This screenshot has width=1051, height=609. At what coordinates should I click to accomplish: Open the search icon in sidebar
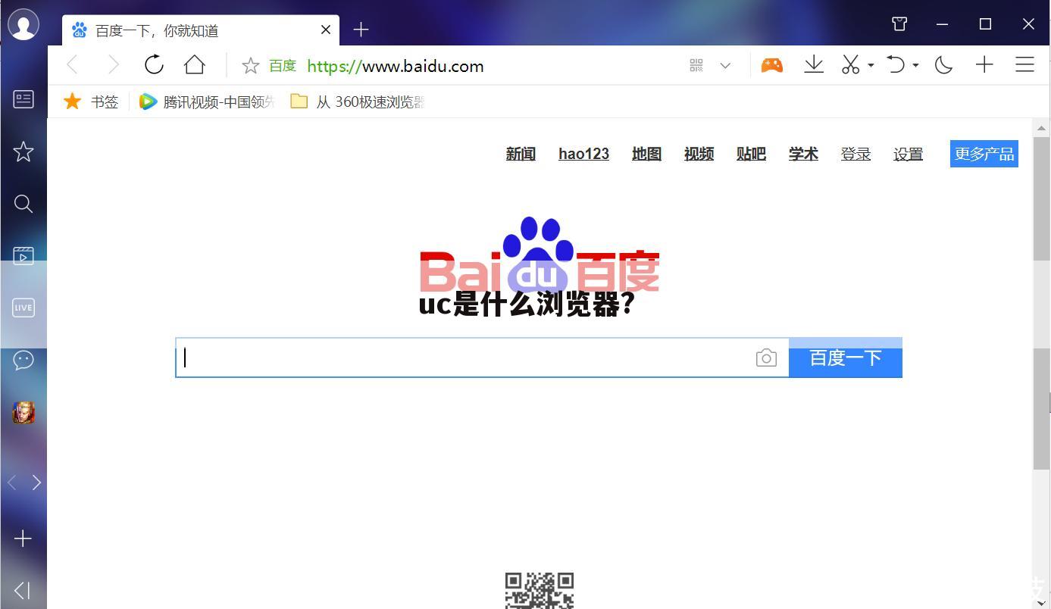[x=23, y=203]
